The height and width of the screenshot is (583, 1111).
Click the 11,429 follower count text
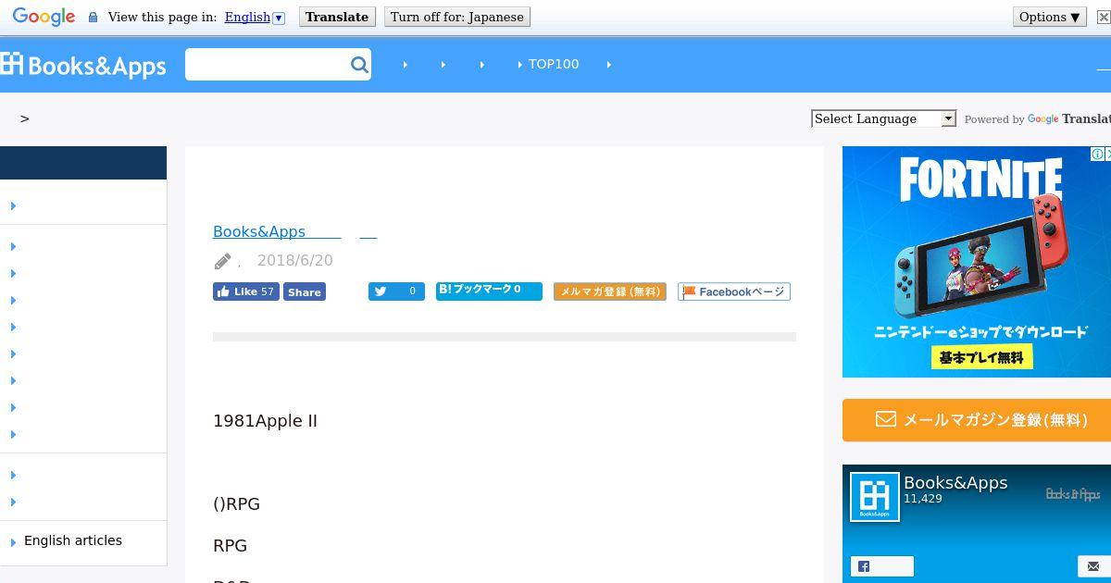pos(923,499)
